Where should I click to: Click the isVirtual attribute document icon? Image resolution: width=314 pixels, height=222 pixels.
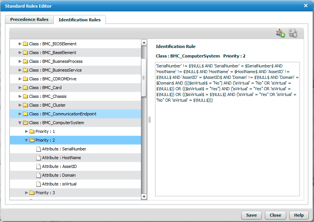38,184
